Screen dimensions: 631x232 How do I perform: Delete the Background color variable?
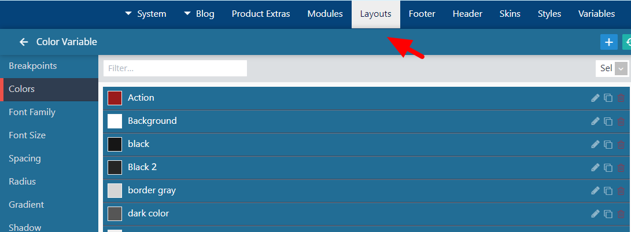[621, 121]
